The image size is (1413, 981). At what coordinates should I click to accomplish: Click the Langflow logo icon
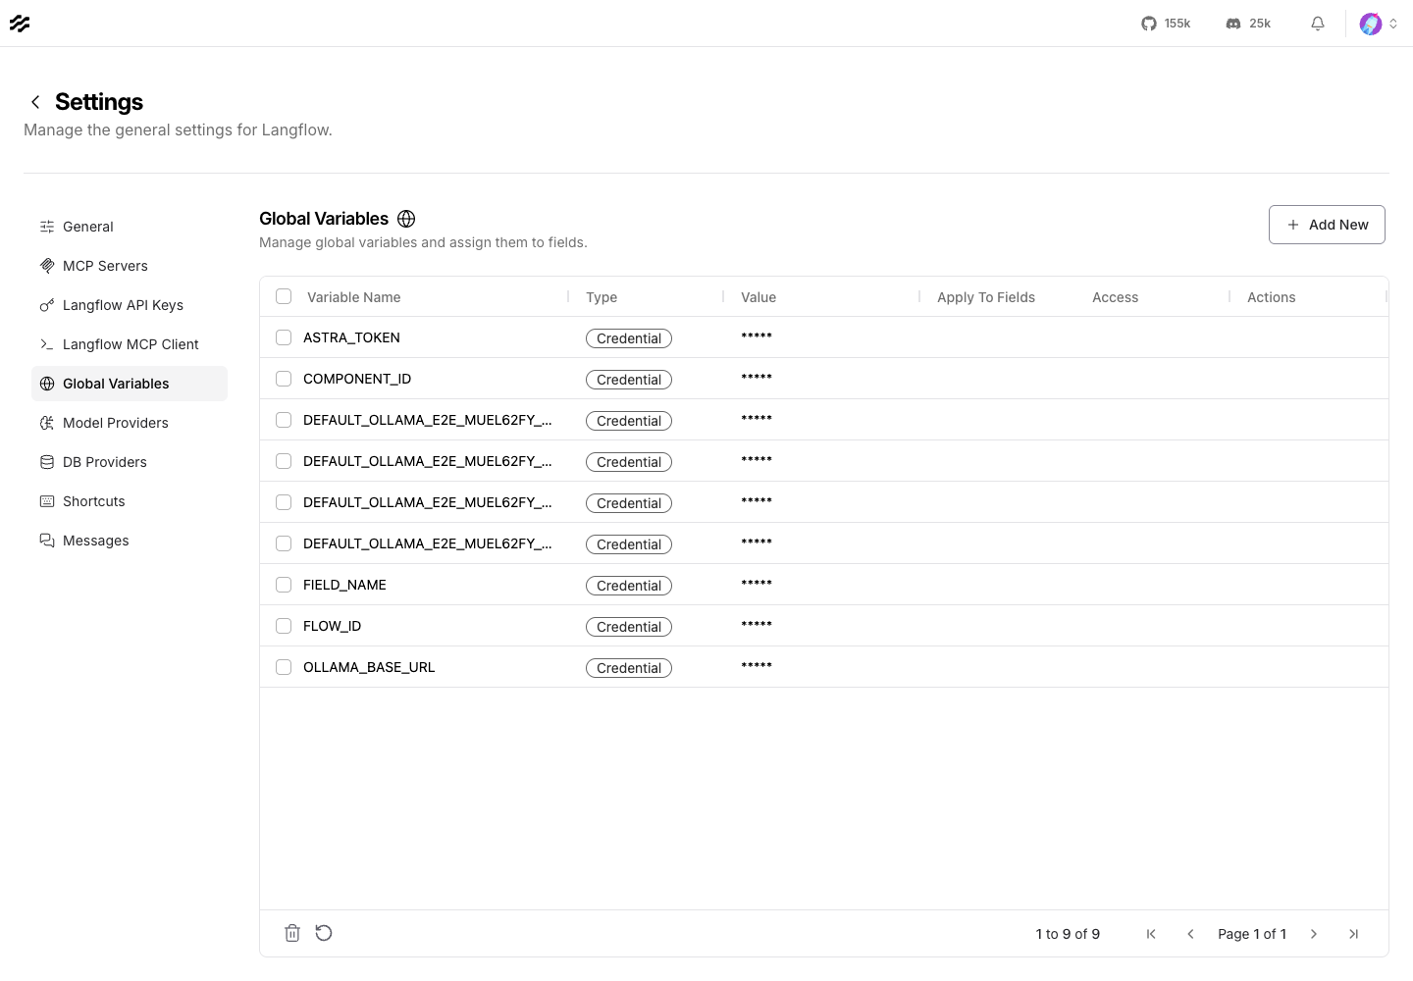click(x=20, y=24)
